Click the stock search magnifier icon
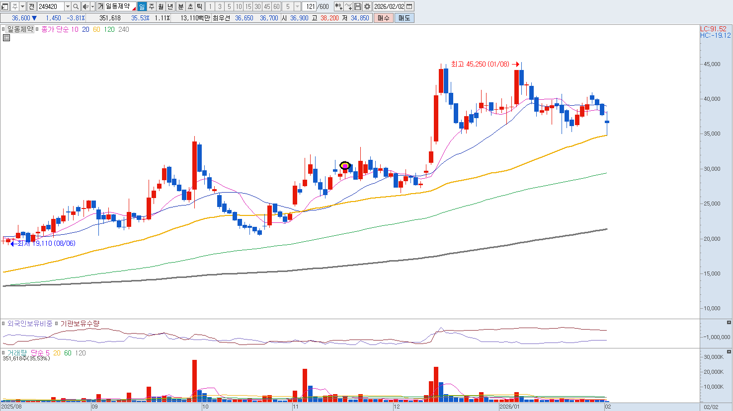This screenshot has width=733, height=411. coord(76,6)
